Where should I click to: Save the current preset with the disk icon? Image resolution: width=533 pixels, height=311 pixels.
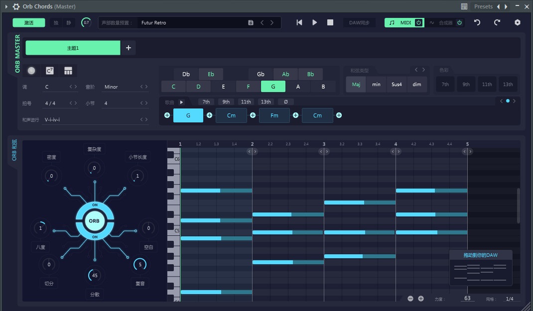(251, 22)
